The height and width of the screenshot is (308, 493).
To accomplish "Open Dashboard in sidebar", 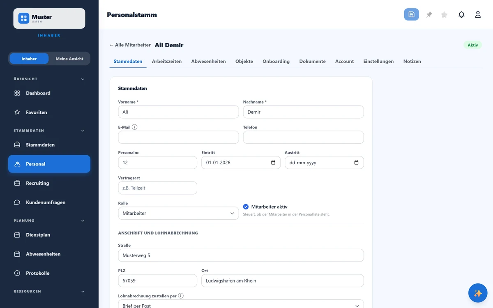I will click(49, 93).
